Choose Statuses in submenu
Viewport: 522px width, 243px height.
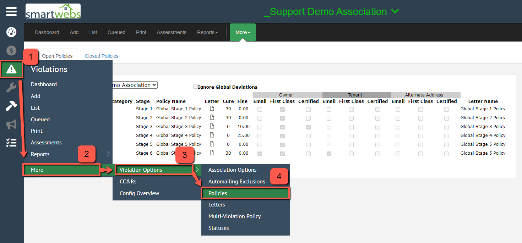pyautogui.click(x=219, y=228)
